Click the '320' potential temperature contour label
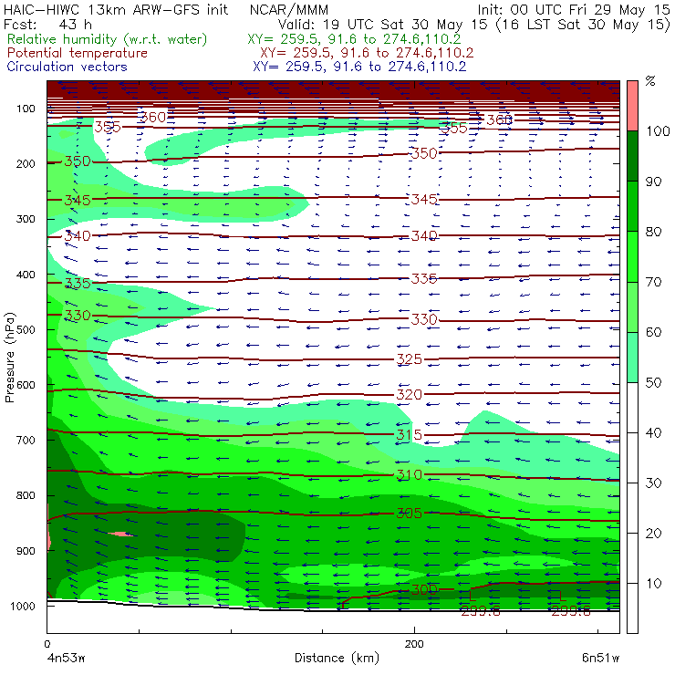 (409, 394)
